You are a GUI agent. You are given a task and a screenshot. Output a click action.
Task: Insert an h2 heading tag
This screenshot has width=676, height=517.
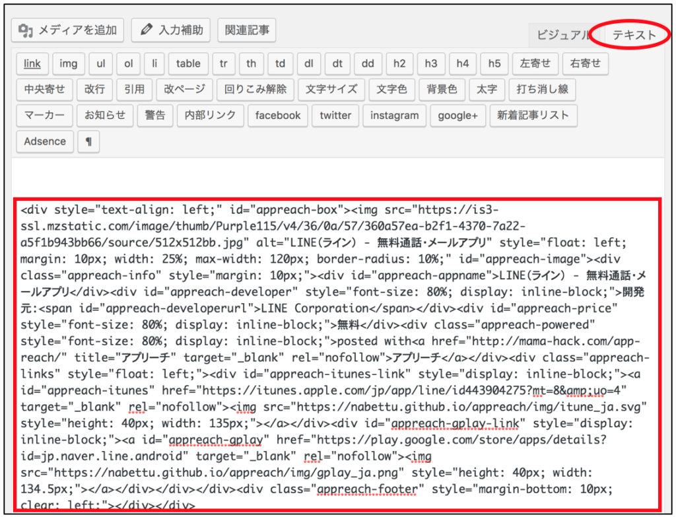(399, 64)
